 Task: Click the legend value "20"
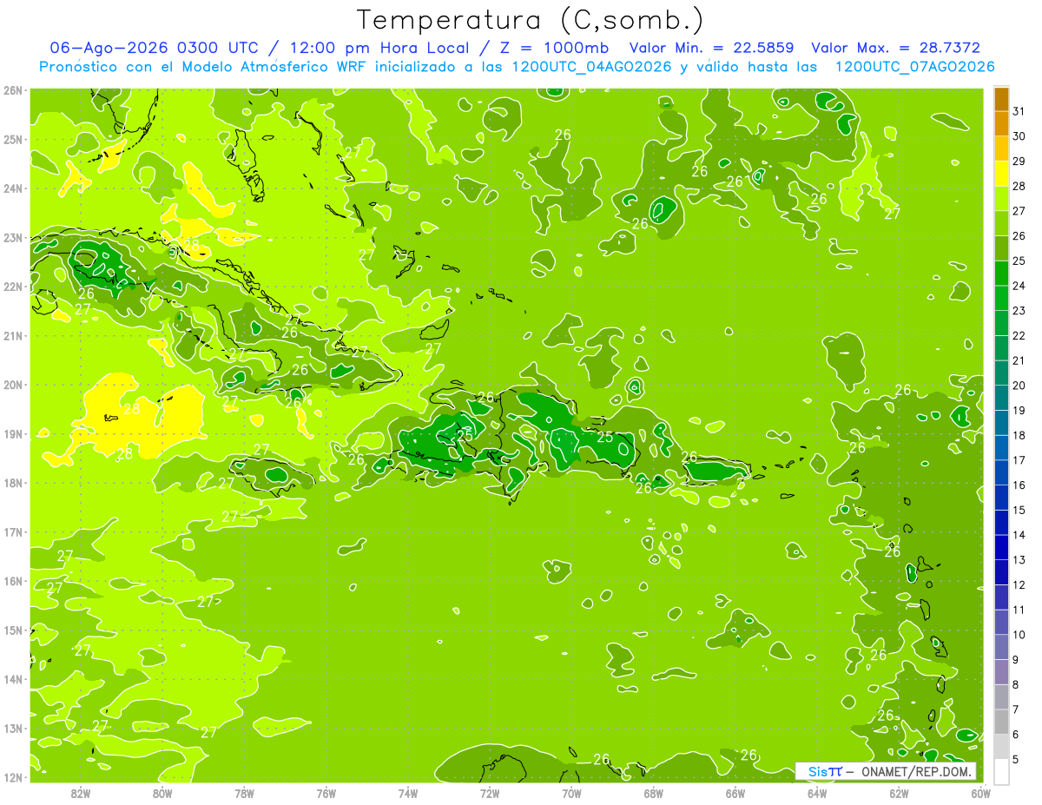pos(1019,386)
